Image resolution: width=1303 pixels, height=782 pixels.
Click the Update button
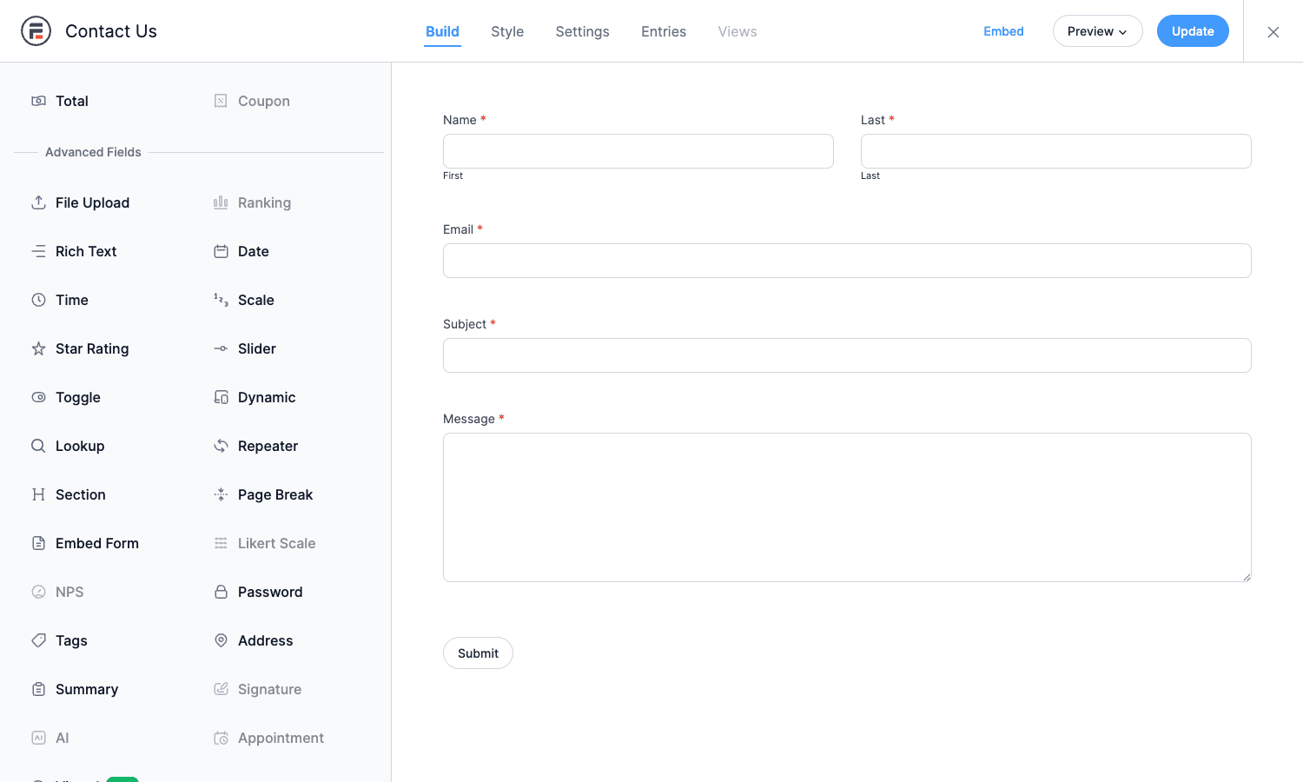click(x=1193, y=31)
